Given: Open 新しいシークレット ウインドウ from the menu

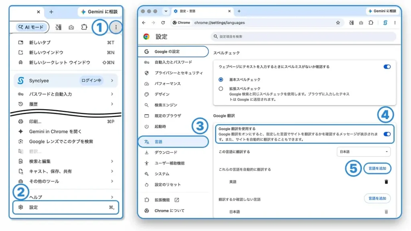Looking at the screenshot, I should click(66, 62).
